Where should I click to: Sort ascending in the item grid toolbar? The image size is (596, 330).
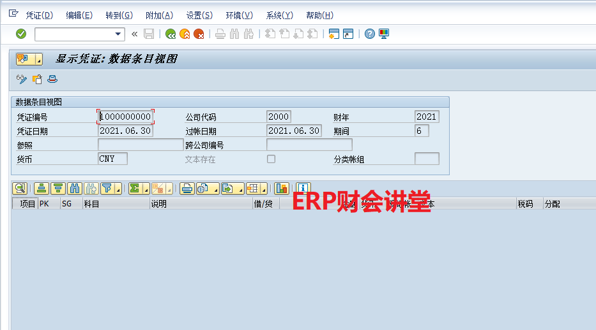(42, 188)
